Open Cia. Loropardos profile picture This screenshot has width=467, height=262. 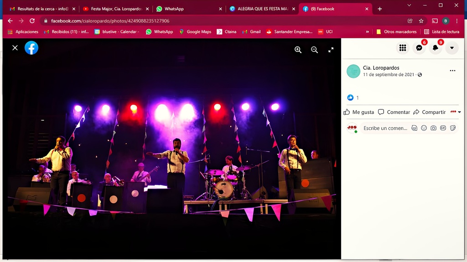pos(353,71)
